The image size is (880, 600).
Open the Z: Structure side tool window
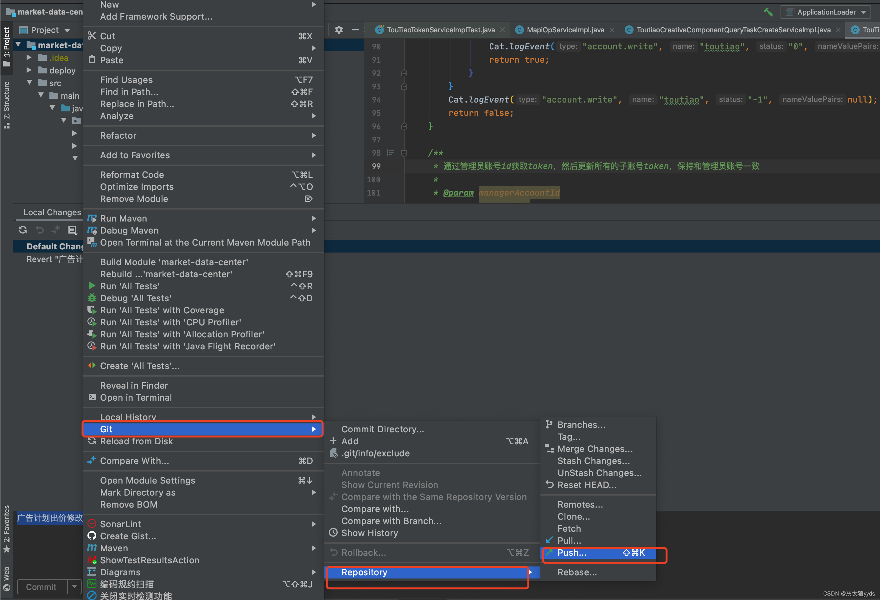(6, 104)
